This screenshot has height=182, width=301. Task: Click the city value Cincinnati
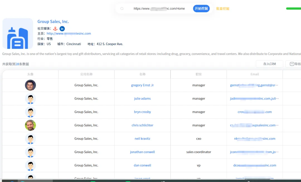[74, 44]
